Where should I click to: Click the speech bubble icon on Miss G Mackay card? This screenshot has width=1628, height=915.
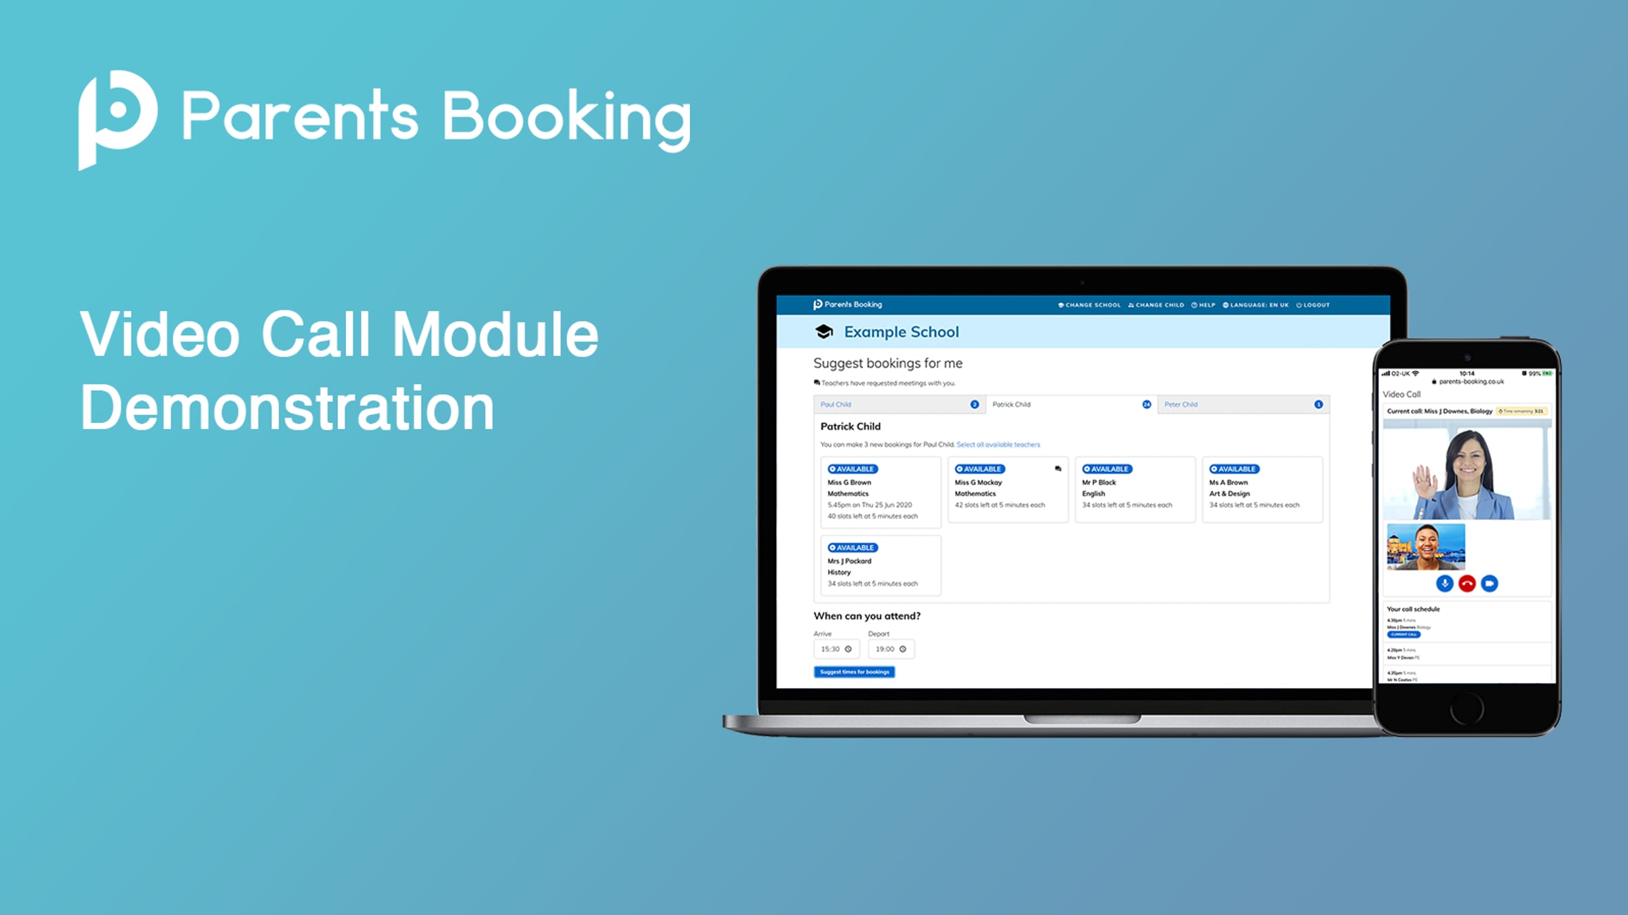1058,468
